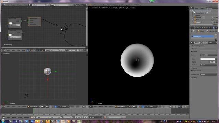This screenshot has width=219, height=123.
Task: Click the Surface Color swatch in properties
Action: 208,59
